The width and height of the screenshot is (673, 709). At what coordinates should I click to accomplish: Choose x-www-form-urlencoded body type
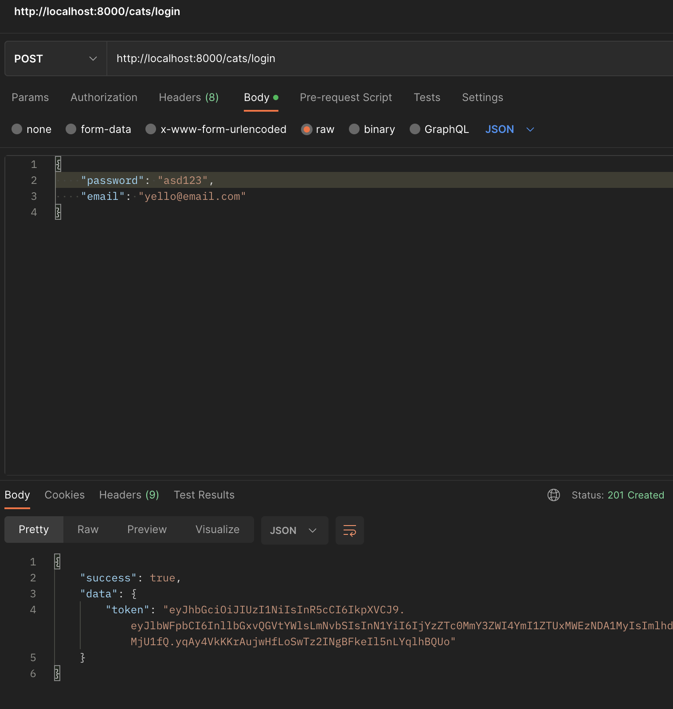pyautogui.click(x=151, y=129)
